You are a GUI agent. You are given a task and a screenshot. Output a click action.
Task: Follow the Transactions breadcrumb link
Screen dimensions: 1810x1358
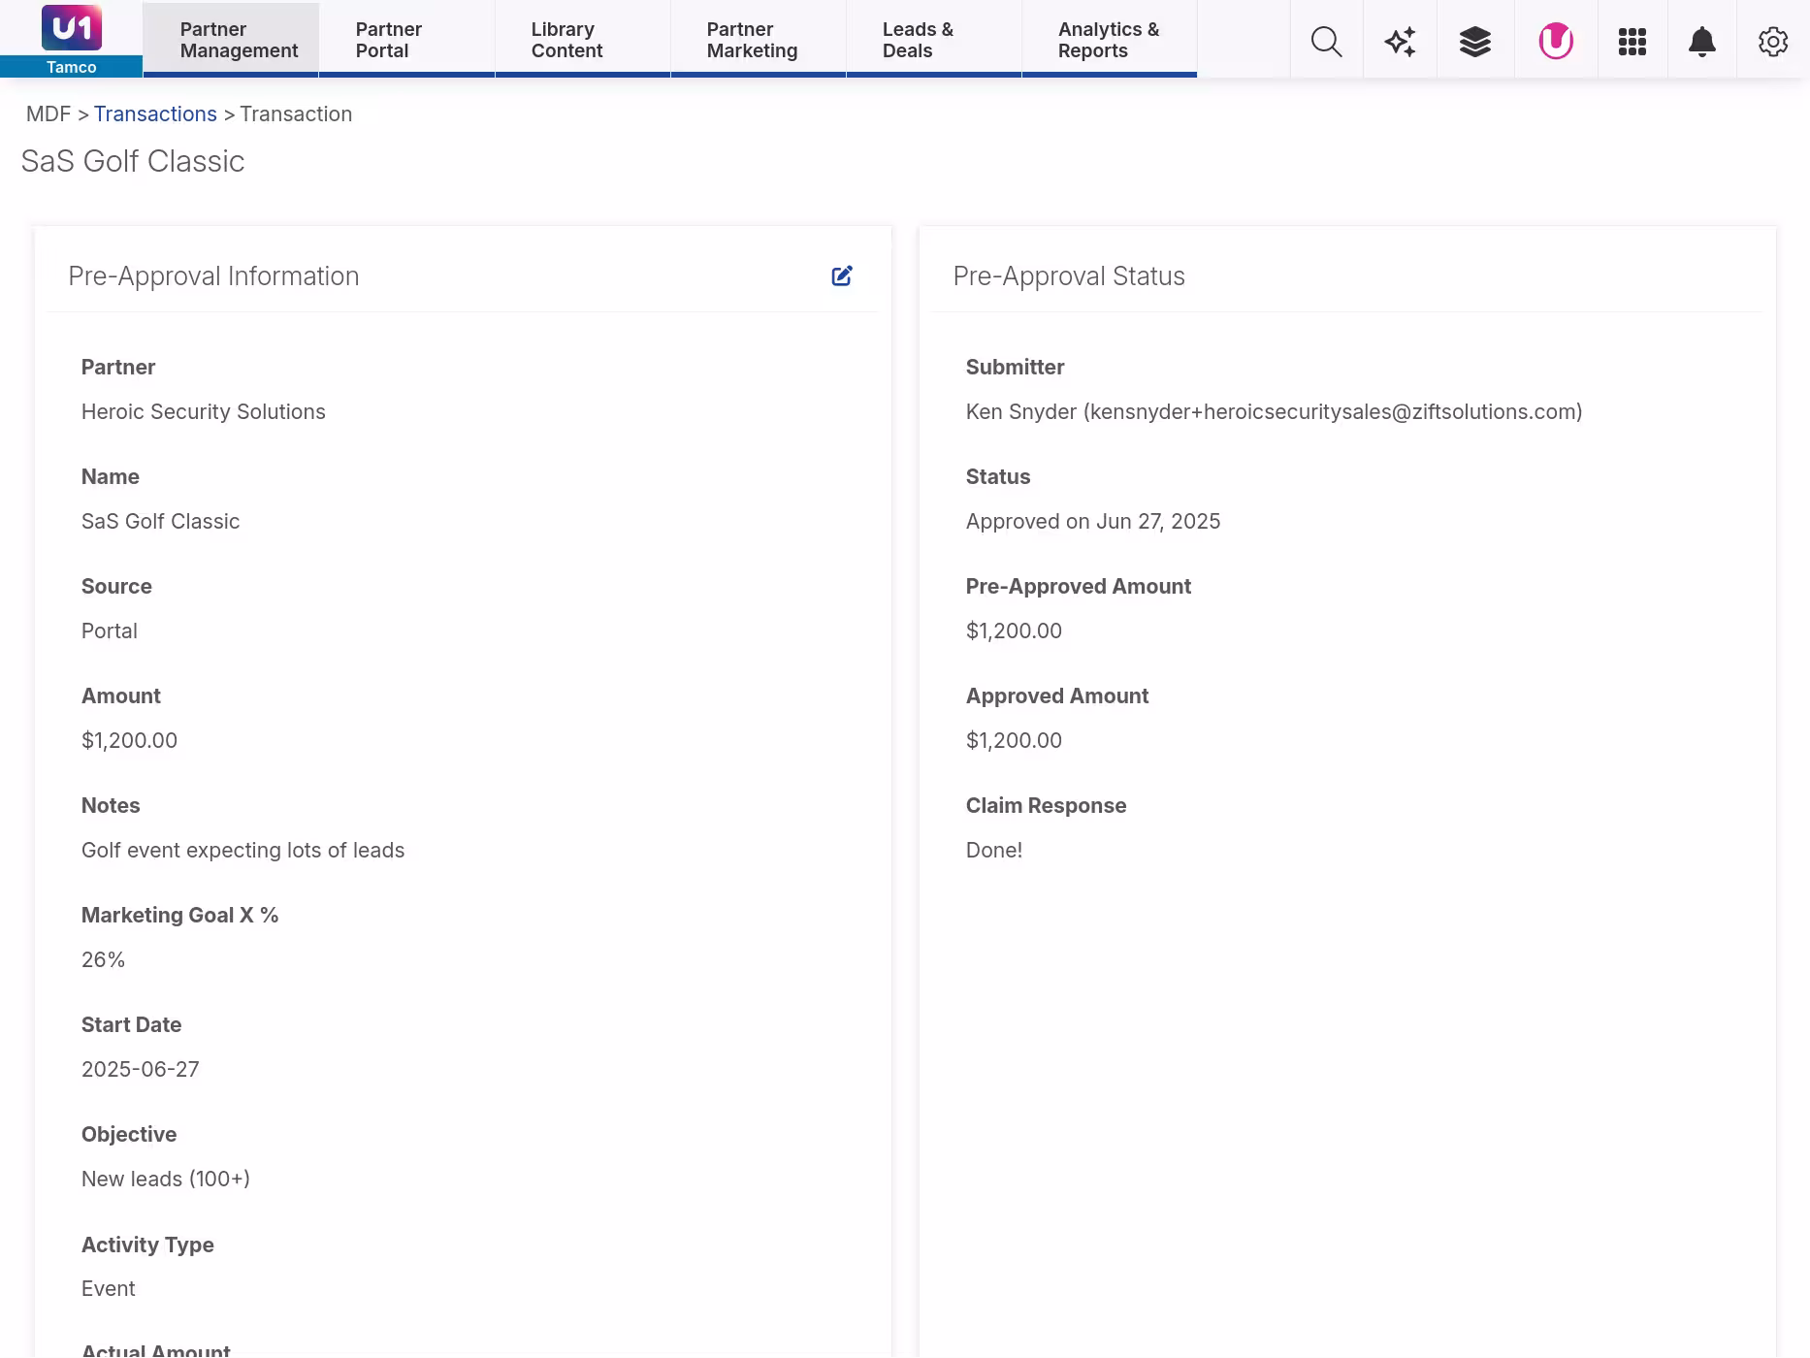coord(155,114)
